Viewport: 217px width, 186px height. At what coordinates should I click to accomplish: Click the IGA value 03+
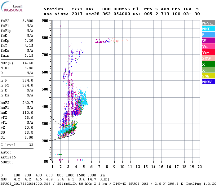(187, 14)
